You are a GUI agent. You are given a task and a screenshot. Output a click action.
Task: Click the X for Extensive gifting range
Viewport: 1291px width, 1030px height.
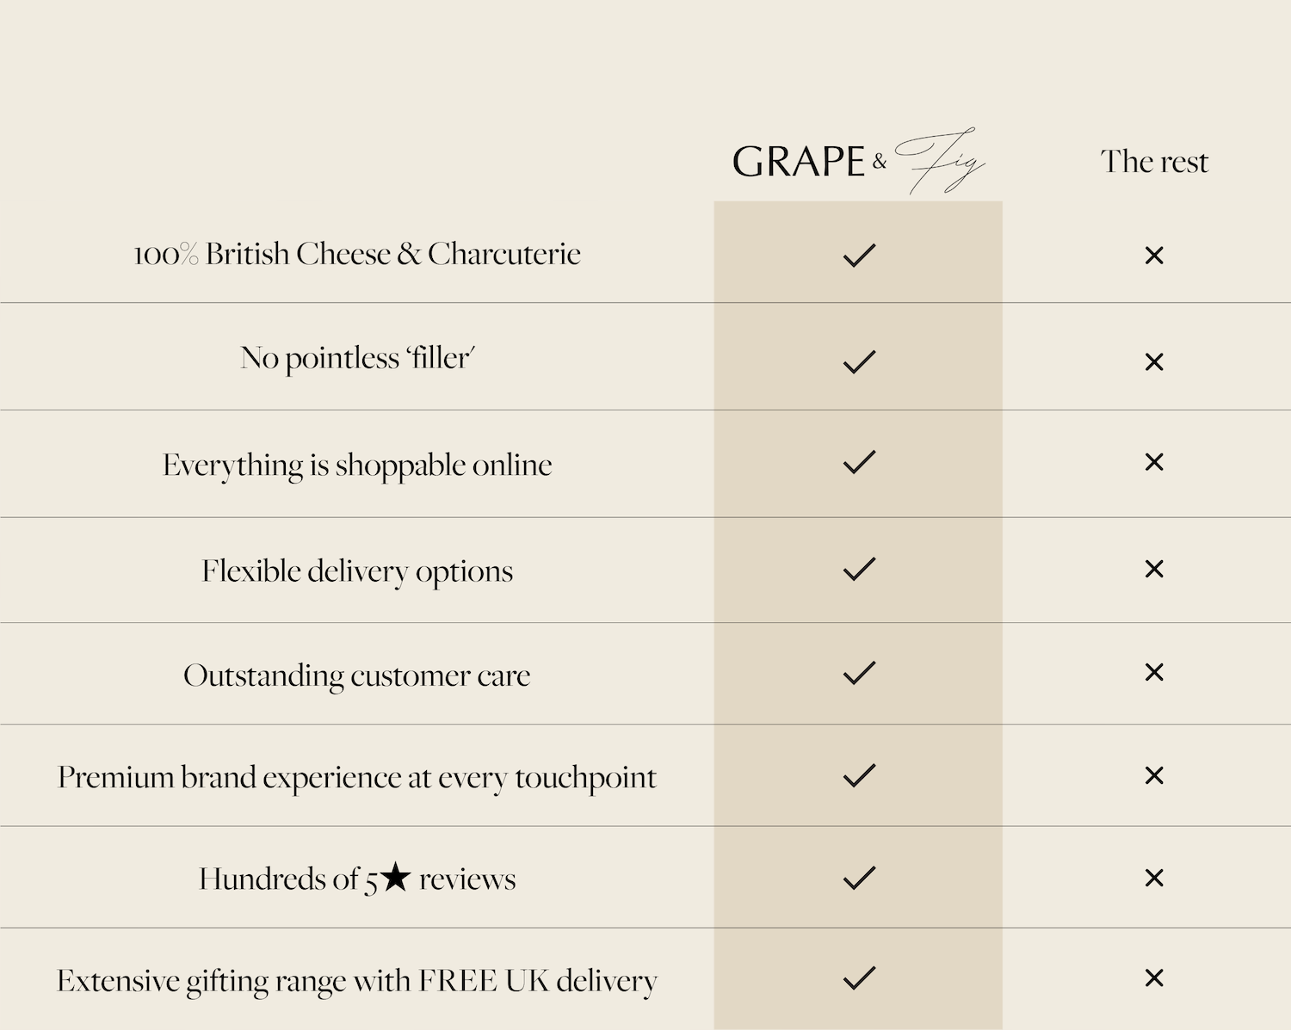click(1154, 978)
